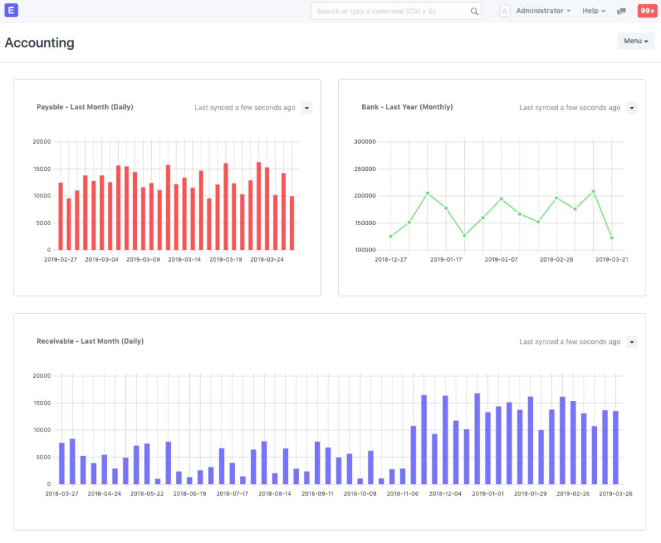Click the Administrator "A" avatar icon
Image resolution: width=661 pixels, height=543 pixels.
(504, 11)
